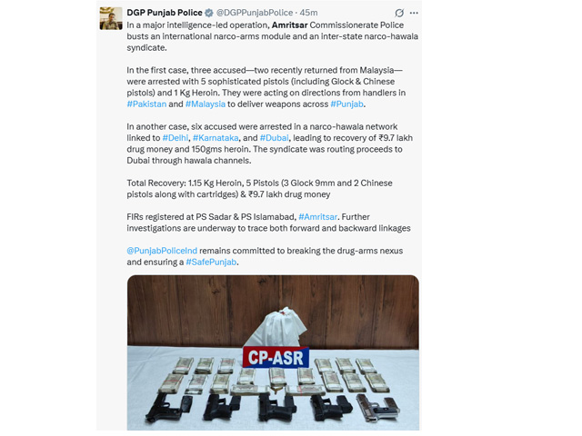Open the DGP Punjab Police profile avatar
This screenshot has width=582, height=436.
[111, 18]
